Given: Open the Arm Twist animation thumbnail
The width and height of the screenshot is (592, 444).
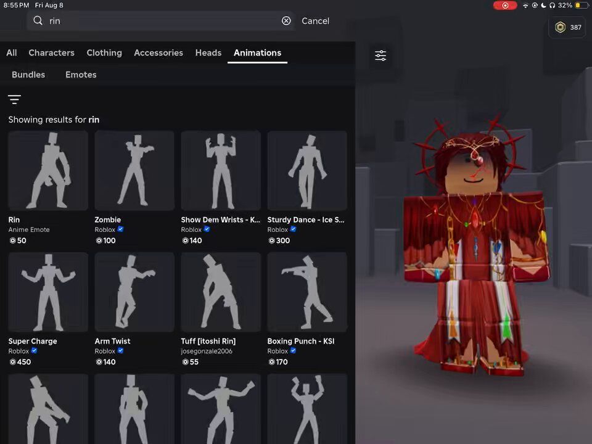Looking at the screenshot, I should pos(134,292).
